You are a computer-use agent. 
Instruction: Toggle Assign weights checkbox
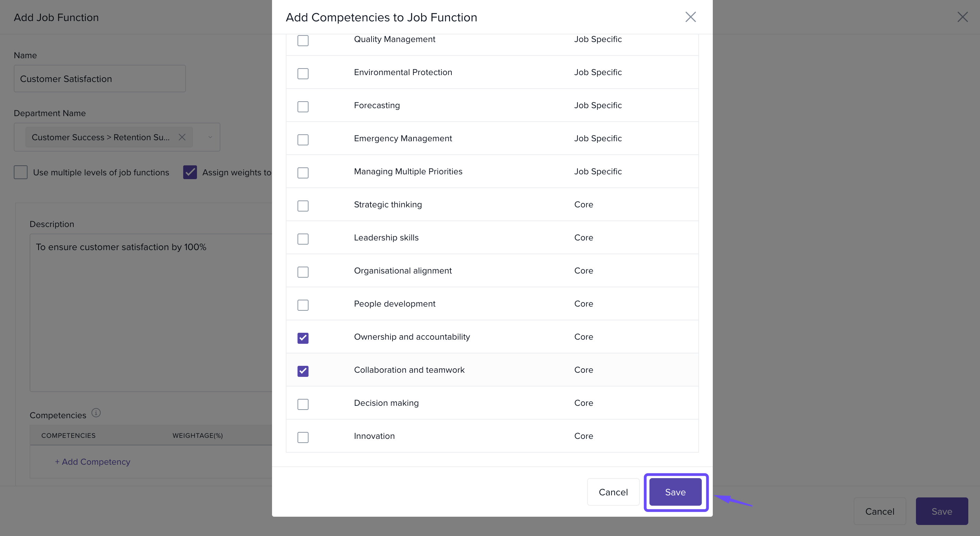(190, 173)
